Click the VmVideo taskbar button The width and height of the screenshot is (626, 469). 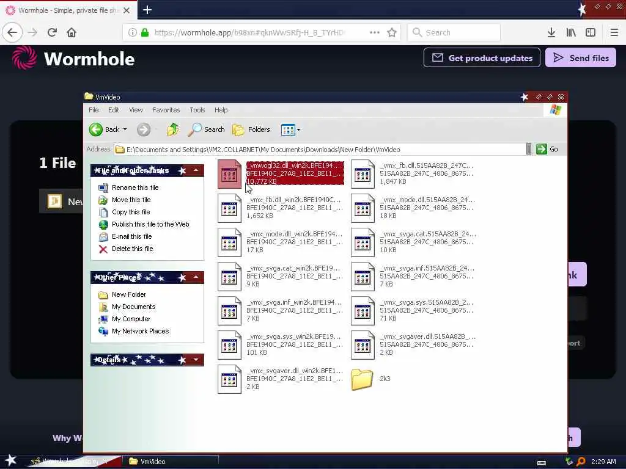coord(171,462)
